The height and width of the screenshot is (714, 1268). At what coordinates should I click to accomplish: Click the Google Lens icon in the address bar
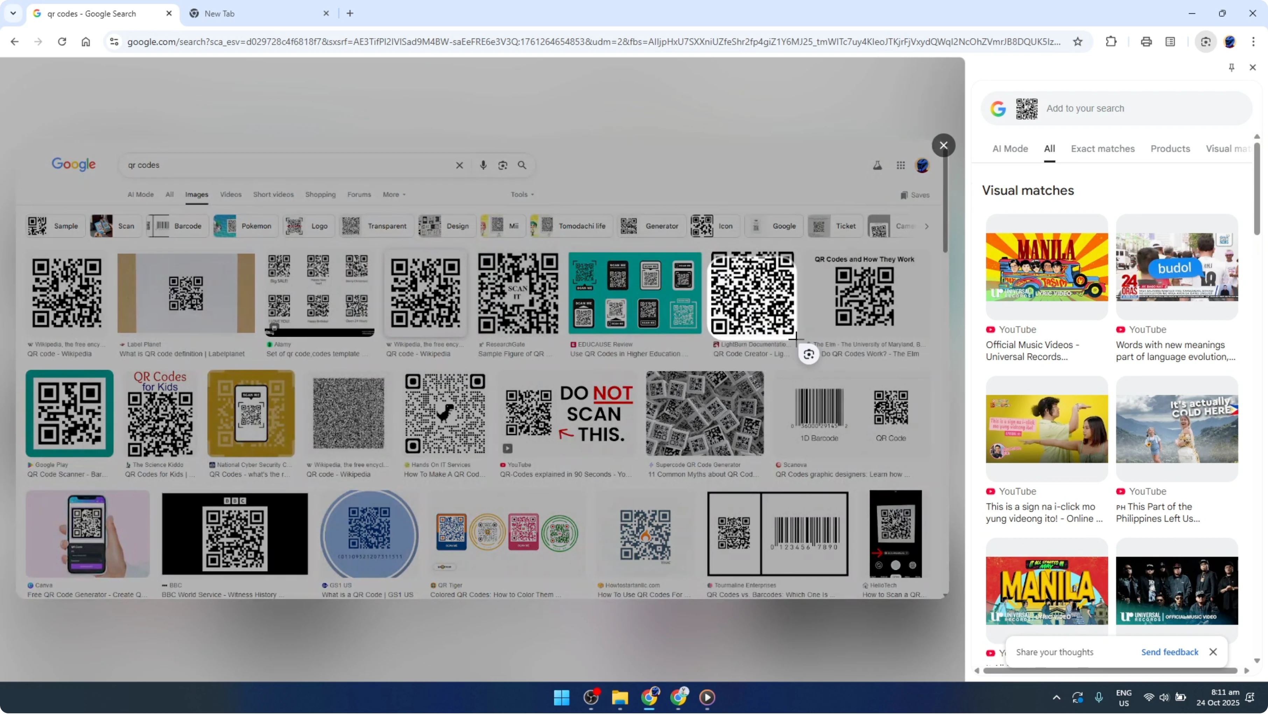point(1205,42)
